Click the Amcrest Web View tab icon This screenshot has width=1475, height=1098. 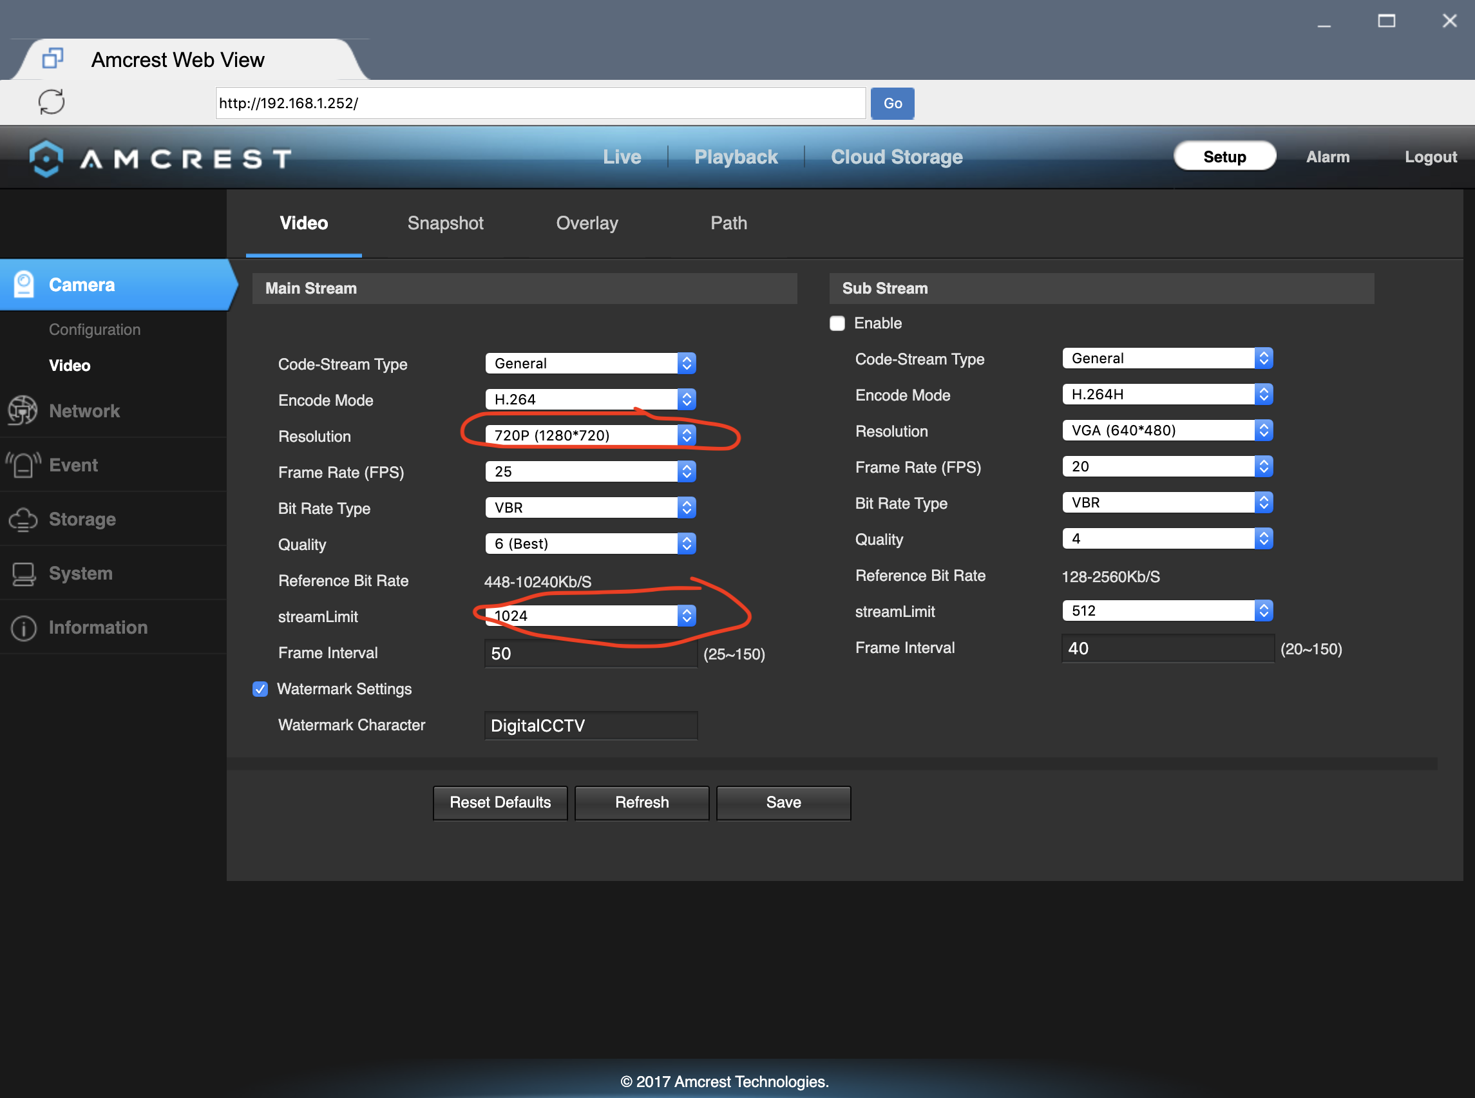tap(53, 59)
